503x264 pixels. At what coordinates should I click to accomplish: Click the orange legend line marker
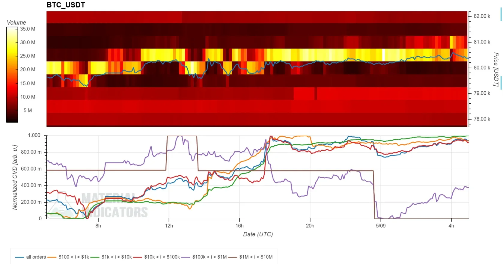click(52, 257)
